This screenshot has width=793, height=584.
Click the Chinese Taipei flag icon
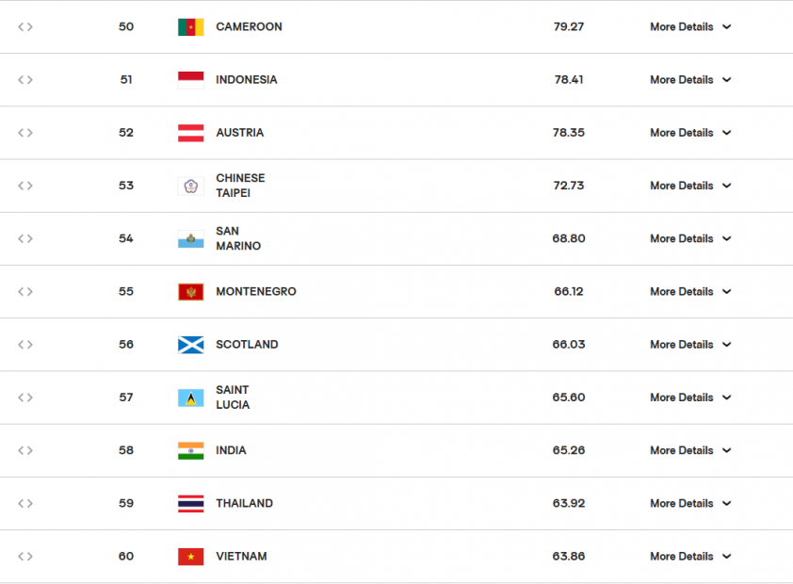(190, 186)
